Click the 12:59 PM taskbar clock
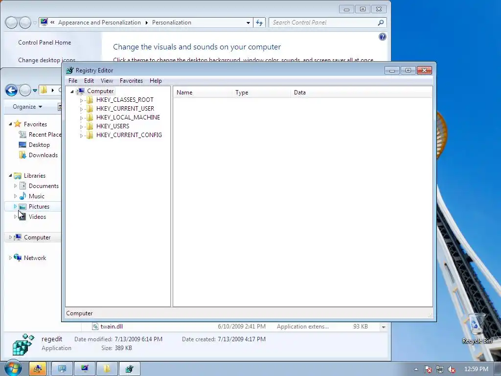 (x=476, y=369)
